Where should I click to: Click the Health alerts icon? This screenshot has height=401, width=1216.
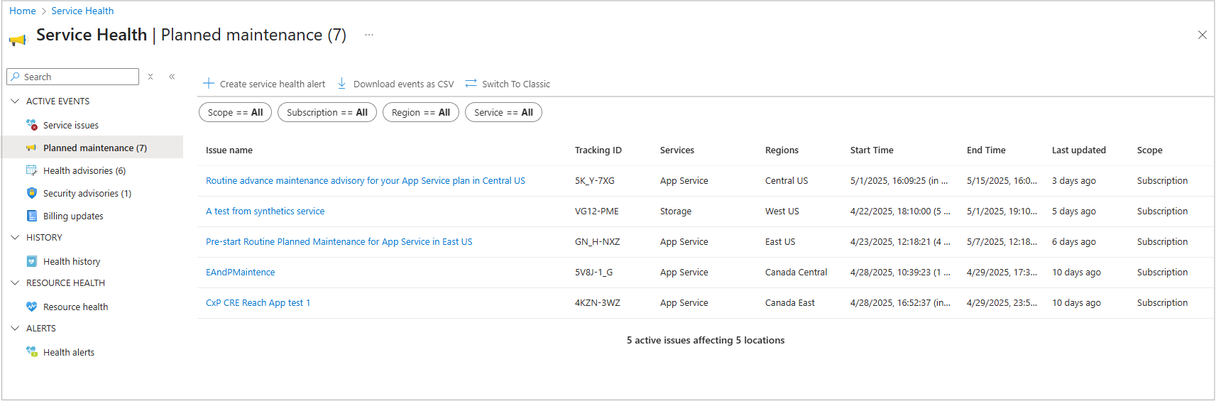tap(32, 352)
